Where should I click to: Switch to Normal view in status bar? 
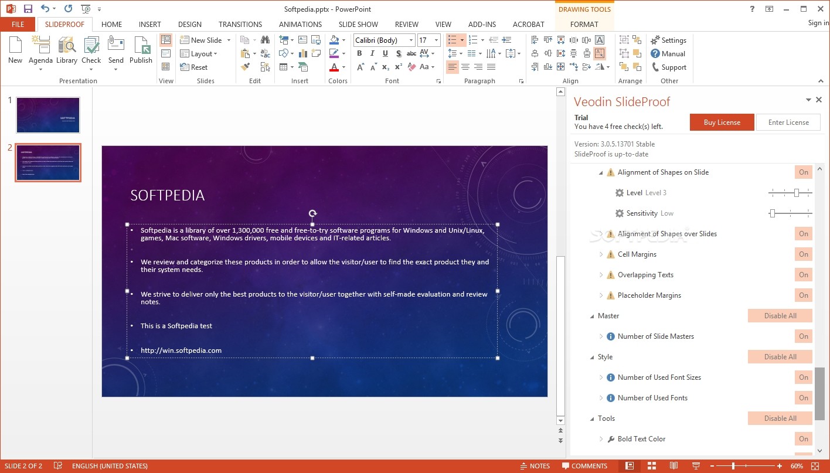[630, 466]
